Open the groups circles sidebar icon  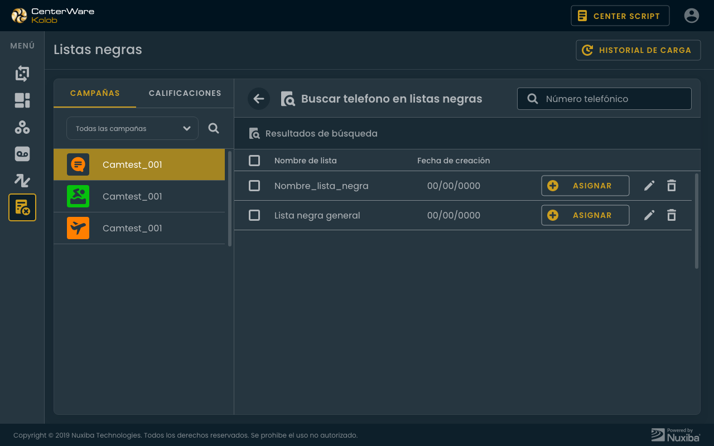point(22,127)
